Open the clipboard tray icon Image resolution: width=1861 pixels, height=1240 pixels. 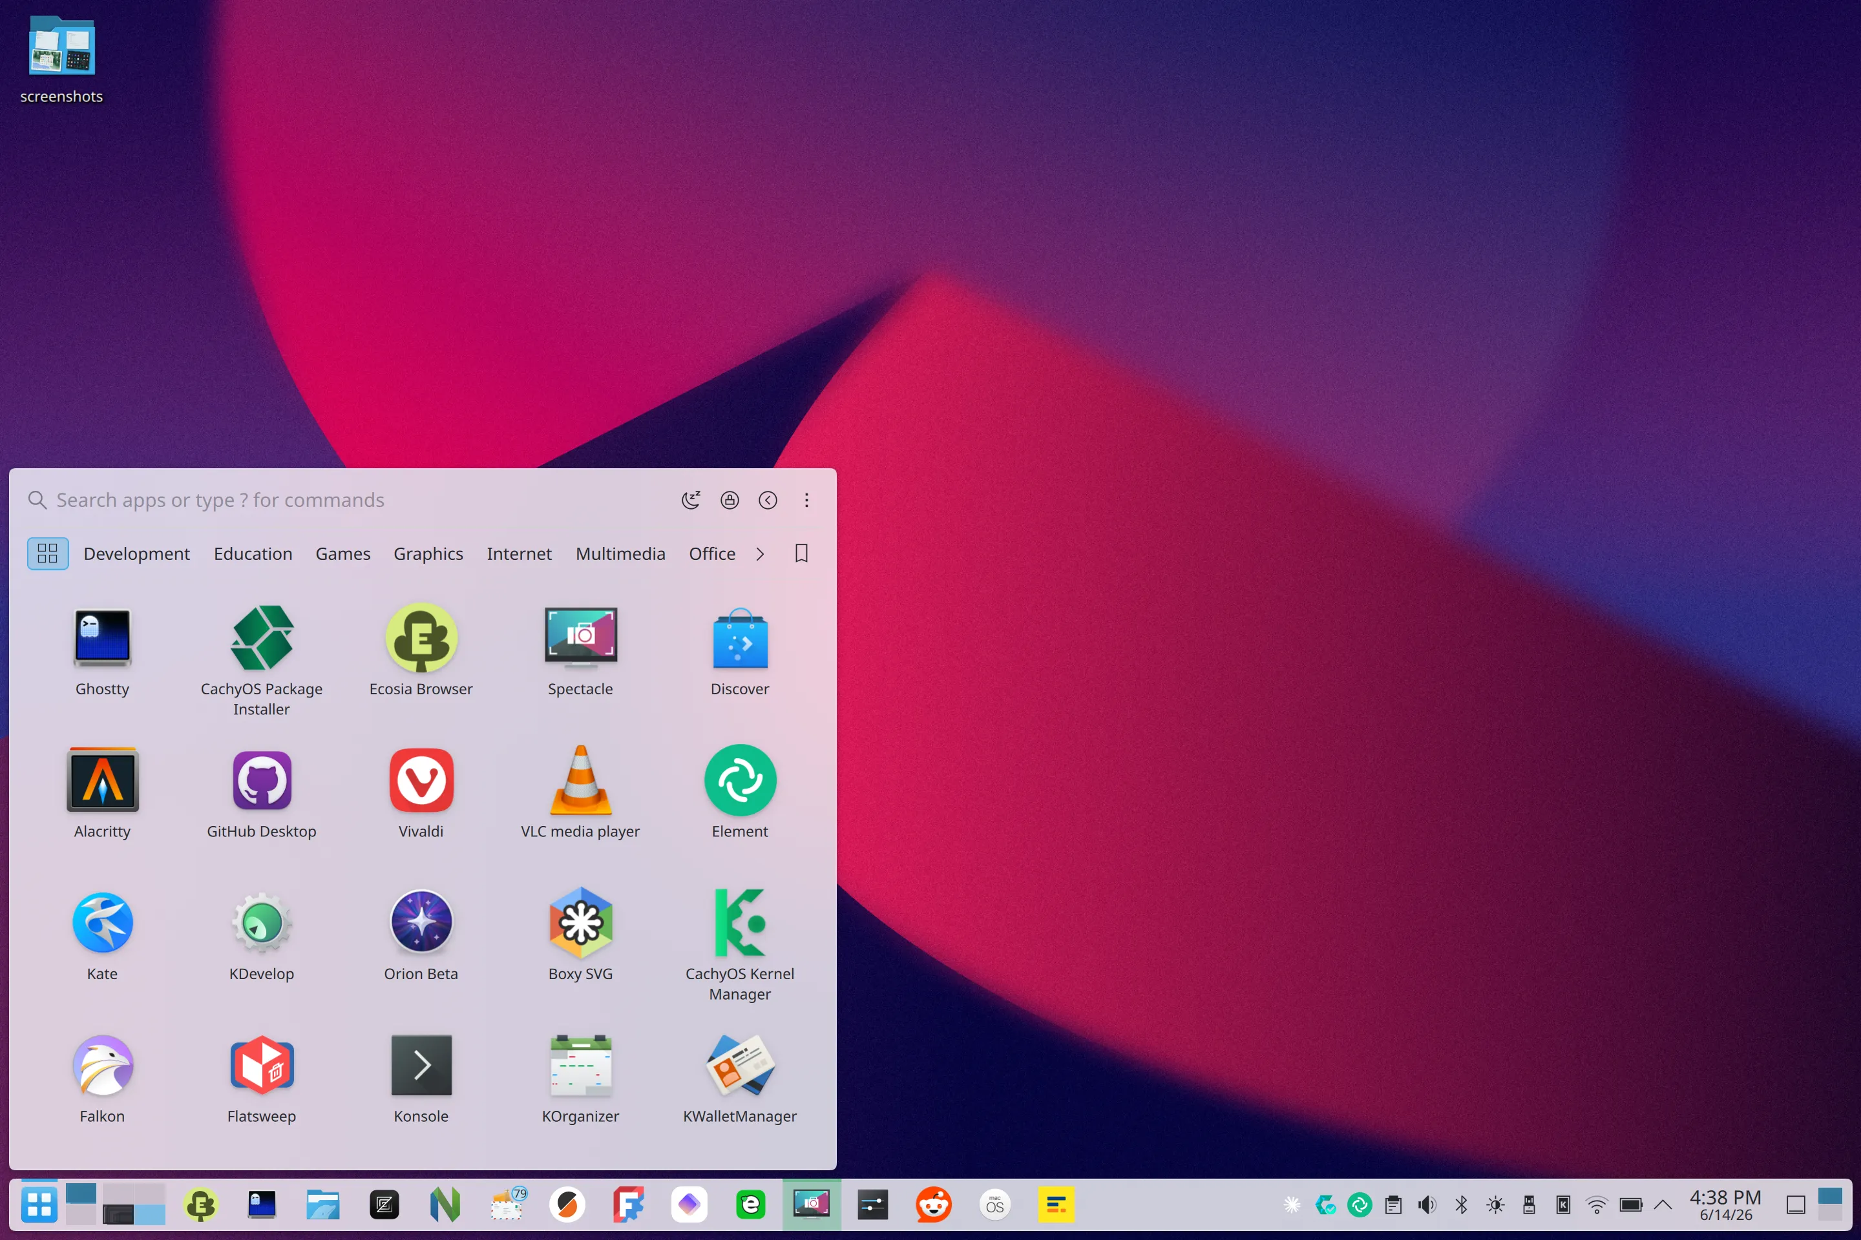coord(1393,1205)
